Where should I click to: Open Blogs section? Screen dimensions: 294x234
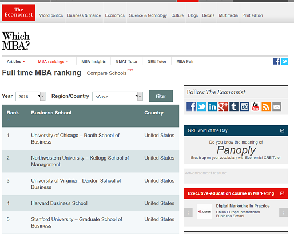click(x=193, y=15)
